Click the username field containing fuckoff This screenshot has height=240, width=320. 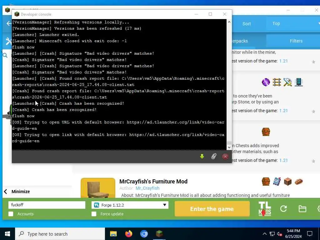click(x=47, y=205)
